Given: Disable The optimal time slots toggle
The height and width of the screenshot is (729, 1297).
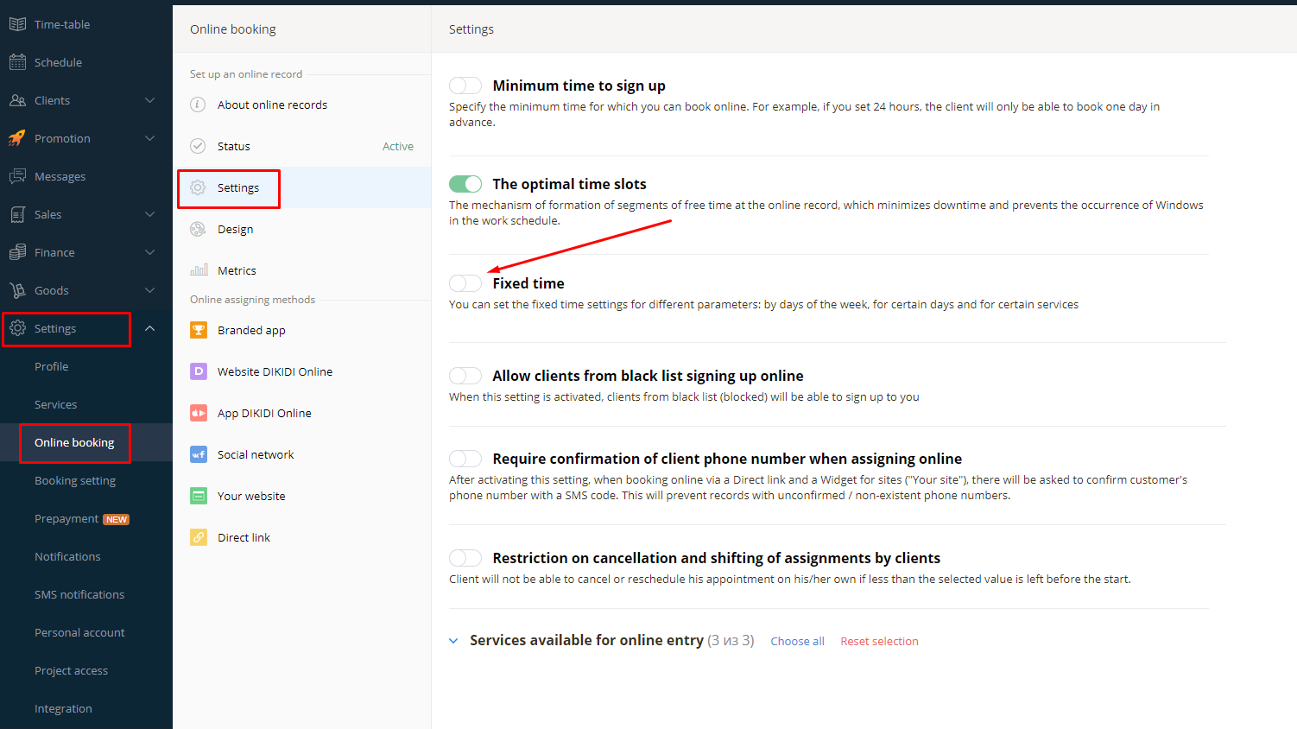Looking at the screenshot, I should [x=465, y=184].
